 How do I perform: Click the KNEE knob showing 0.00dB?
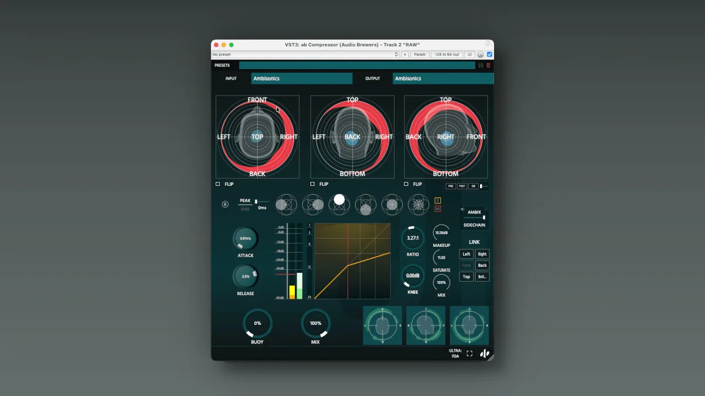413,276
